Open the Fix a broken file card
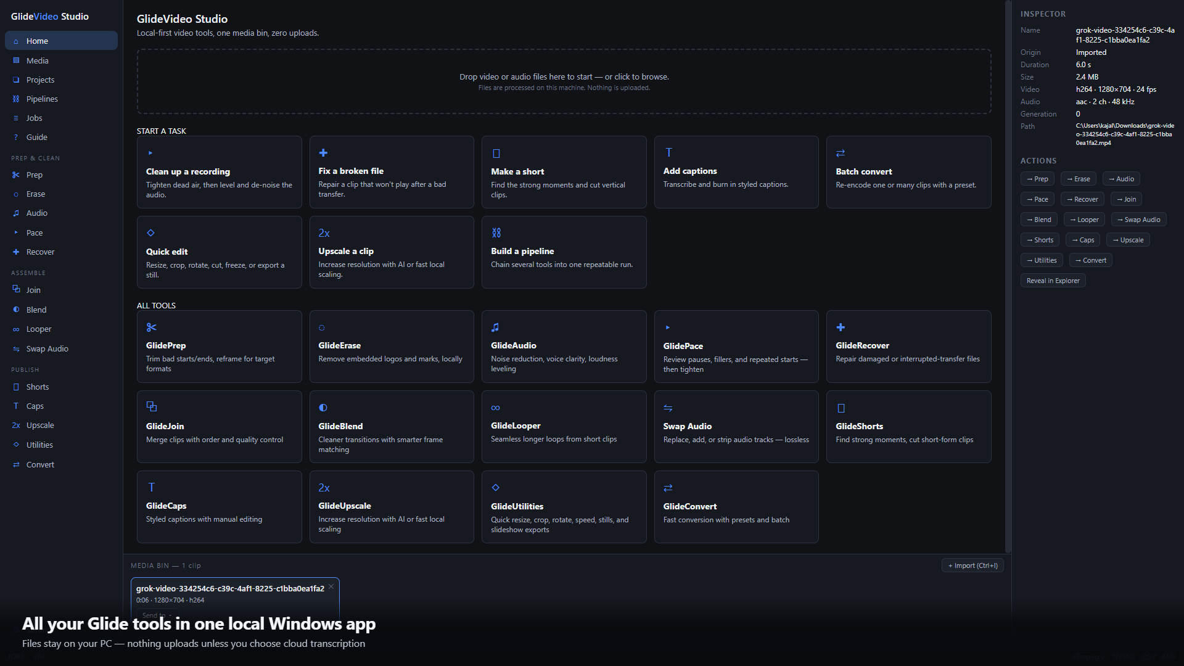 click(x=392, y=172)
